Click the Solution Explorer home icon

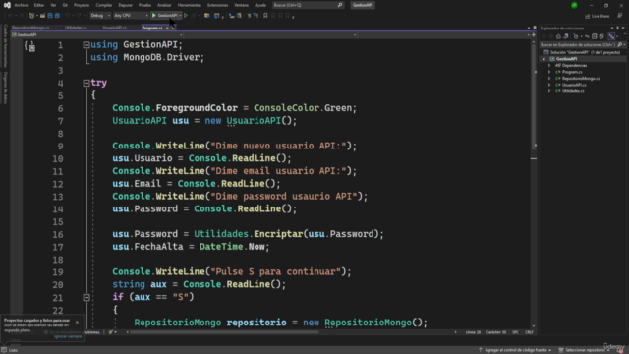pos(558,37)
